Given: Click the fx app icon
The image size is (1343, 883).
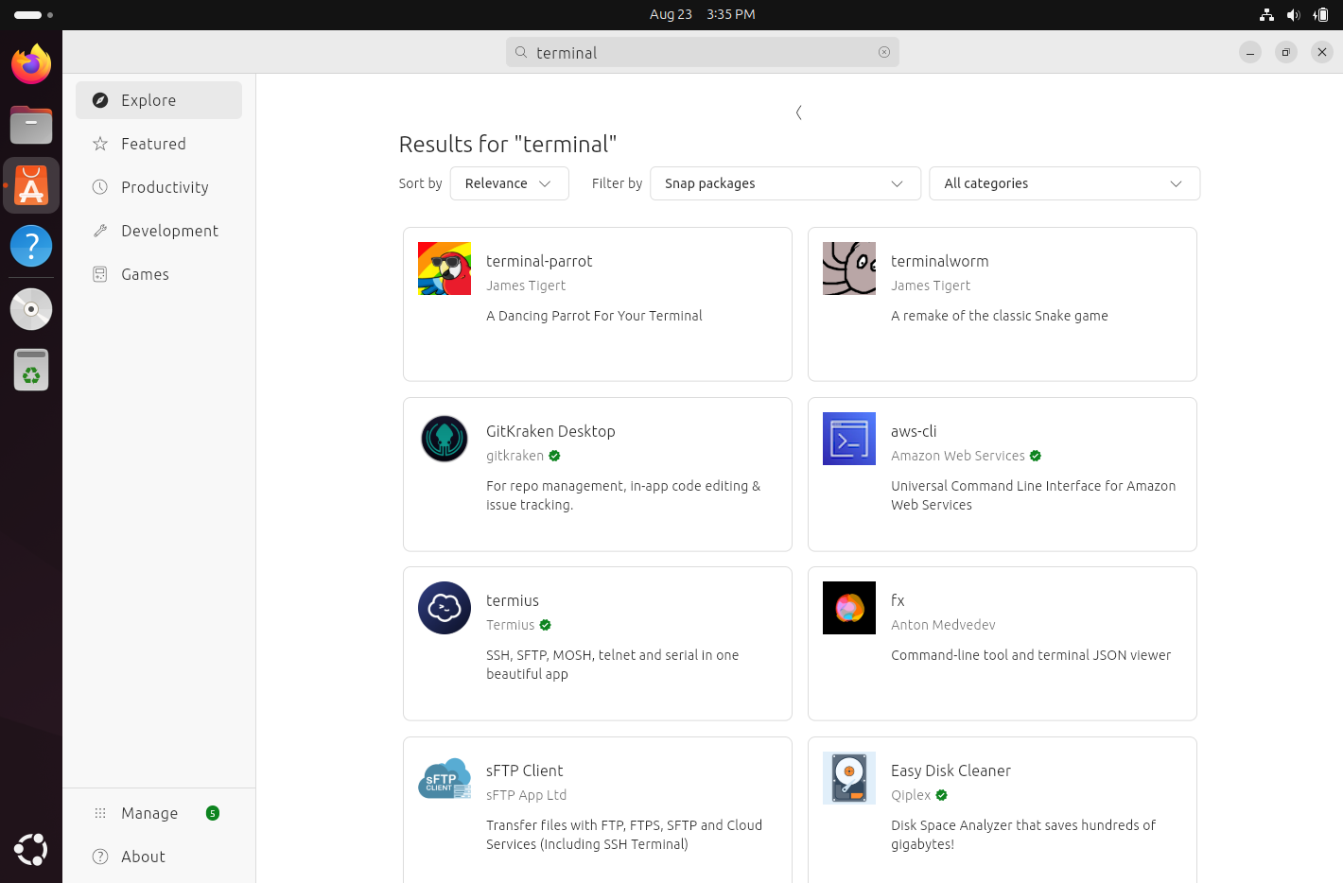Looking at the screenshot, I should click(x=848, y=608).
